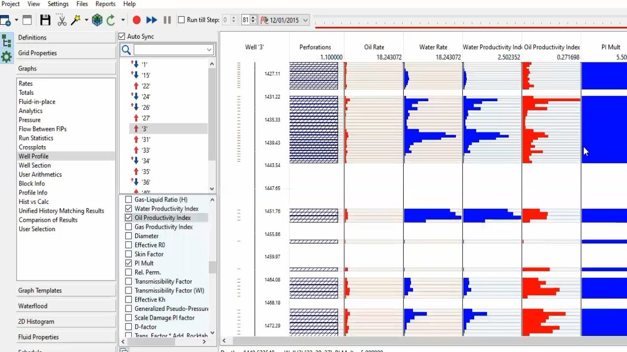
Task: Click the blue fast-forward button
Action: (x=152, y=20)
